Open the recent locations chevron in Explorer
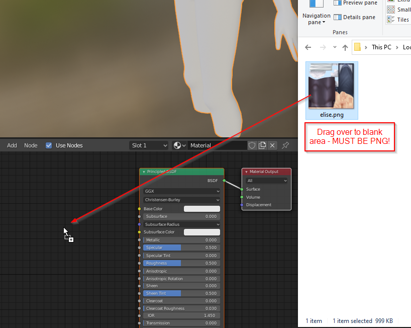 (x=335, y=47)
